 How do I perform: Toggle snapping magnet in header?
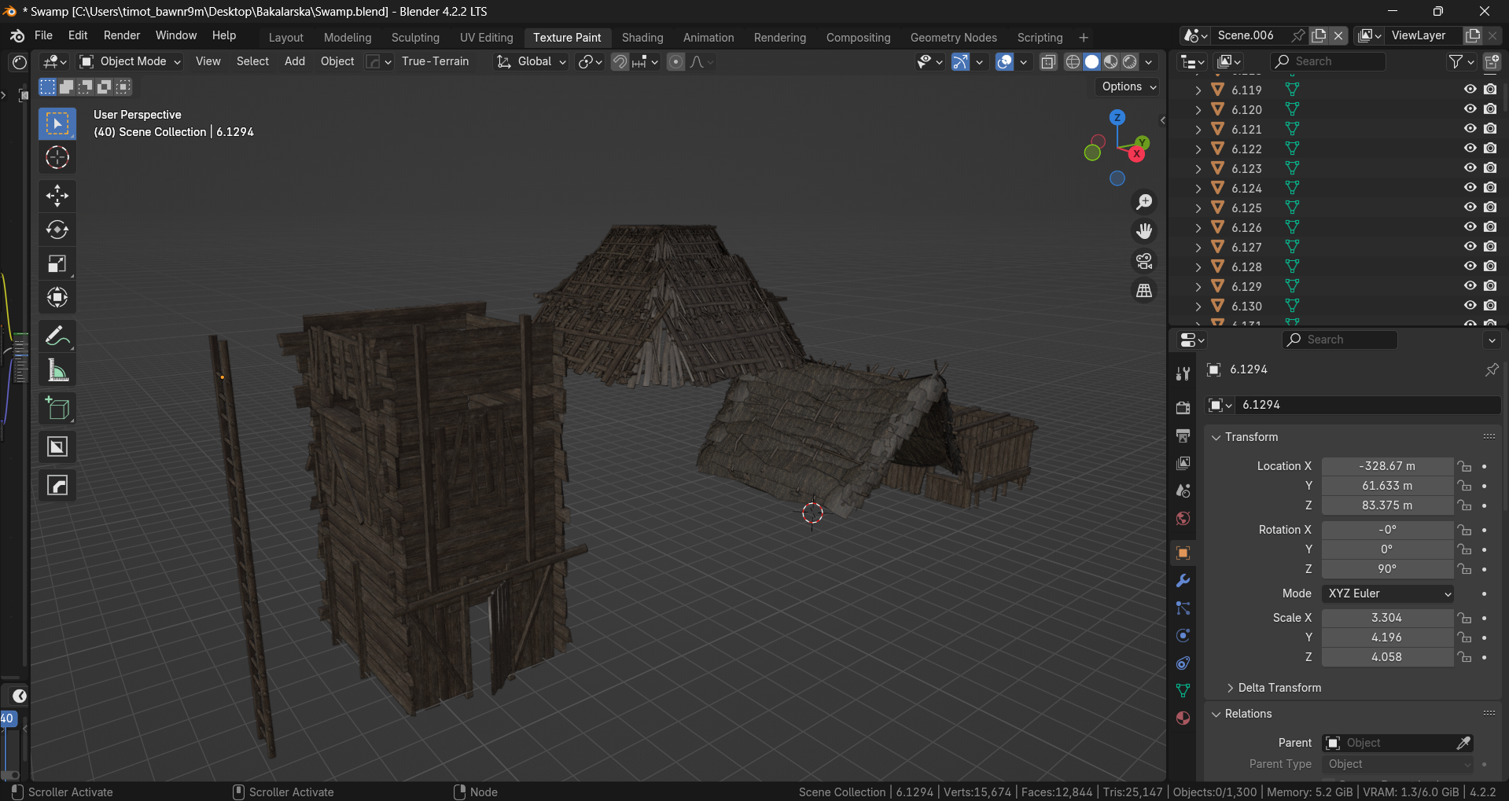point(620,62)
